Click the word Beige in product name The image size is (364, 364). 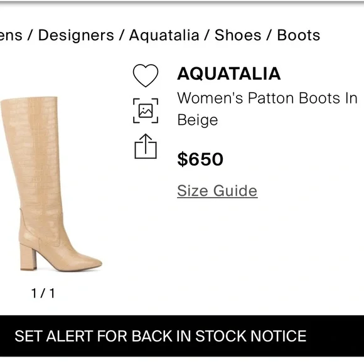[198, 120]
